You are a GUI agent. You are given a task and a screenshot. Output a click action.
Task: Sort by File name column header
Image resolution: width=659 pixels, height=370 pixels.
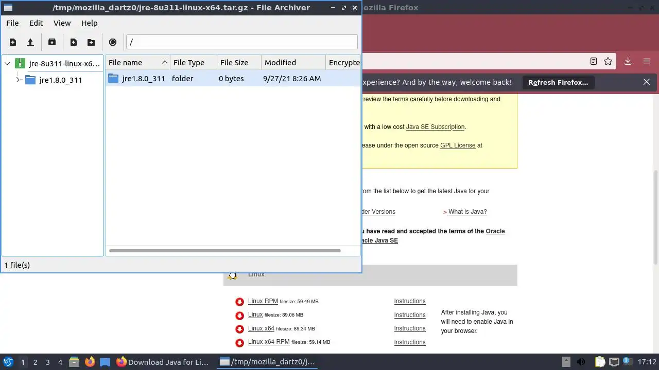pyautogui.click(x=137, y=62)
